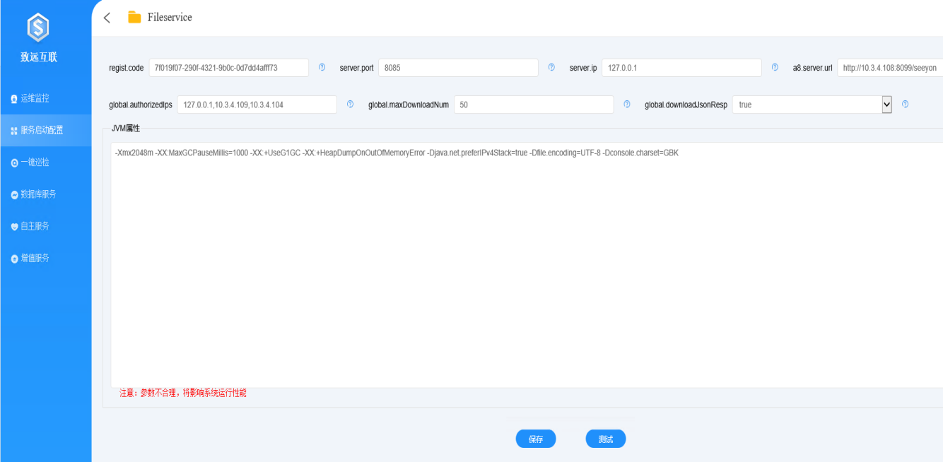Image resolution: width=943 pixels, height=462 pixels.
Task: Click the 一键巡检 sidebar icon
Action: (x=14, y=162)
